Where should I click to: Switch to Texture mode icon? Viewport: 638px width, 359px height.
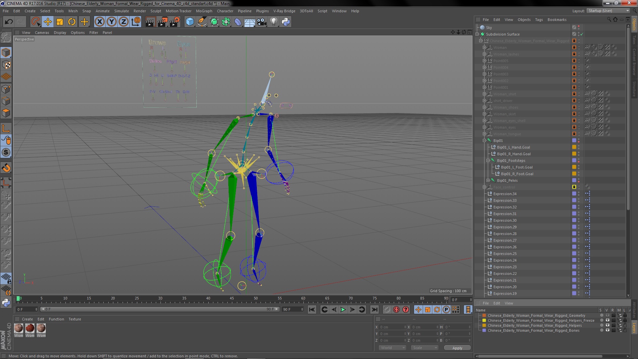point(6,65)
